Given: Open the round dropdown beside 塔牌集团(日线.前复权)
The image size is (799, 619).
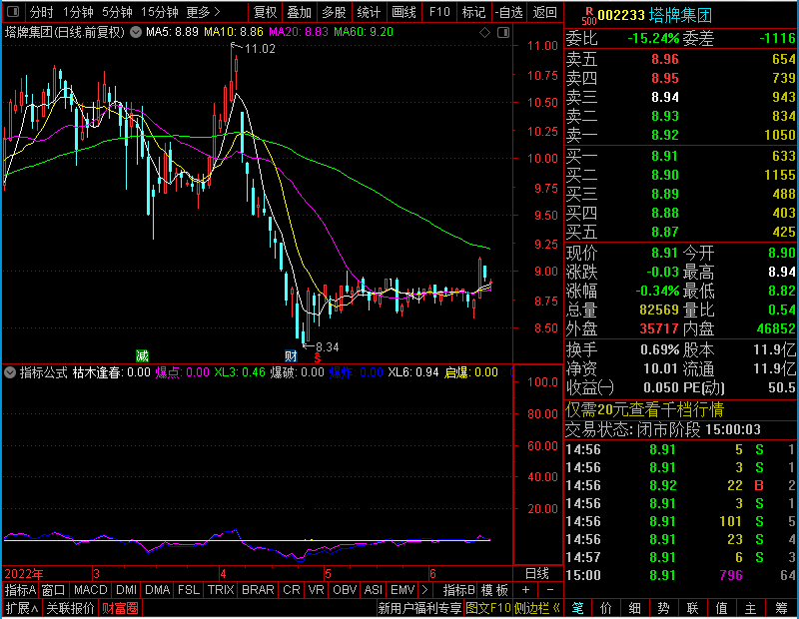Looking at the screenshot, I should (x=136, y=32).
